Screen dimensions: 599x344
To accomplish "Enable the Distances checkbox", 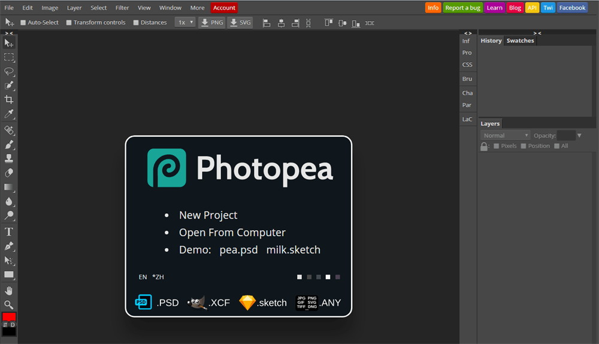I will (135, 23).
